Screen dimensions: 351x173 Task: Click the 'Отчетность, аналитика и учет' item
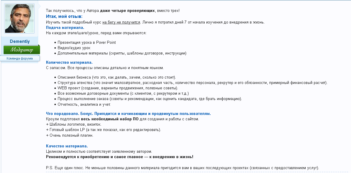(84, 105)
